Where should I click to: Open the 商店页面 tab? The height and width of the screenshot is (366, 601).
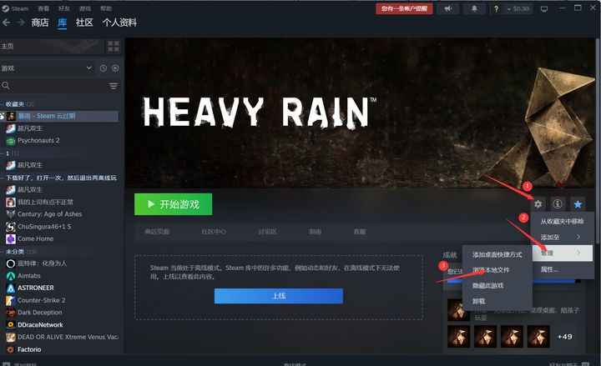(157, 232)
